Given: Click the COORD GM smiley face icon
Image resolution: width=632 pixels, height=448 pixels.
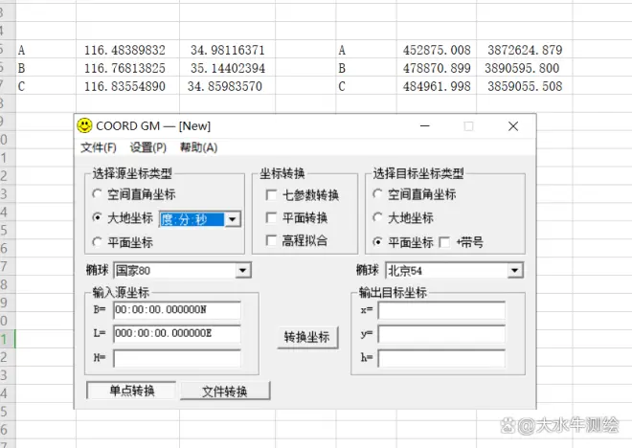Looking at the screenshot, I should click(x=85, y=125).
